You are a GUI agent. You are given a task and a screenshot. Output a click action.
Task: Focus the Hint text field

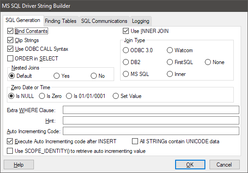(x=151, y=120)
